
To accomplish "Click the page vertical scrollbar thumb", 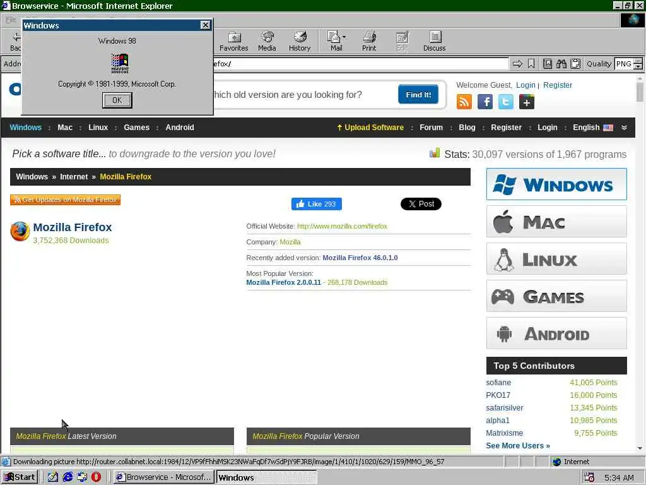I will (640, 92).
